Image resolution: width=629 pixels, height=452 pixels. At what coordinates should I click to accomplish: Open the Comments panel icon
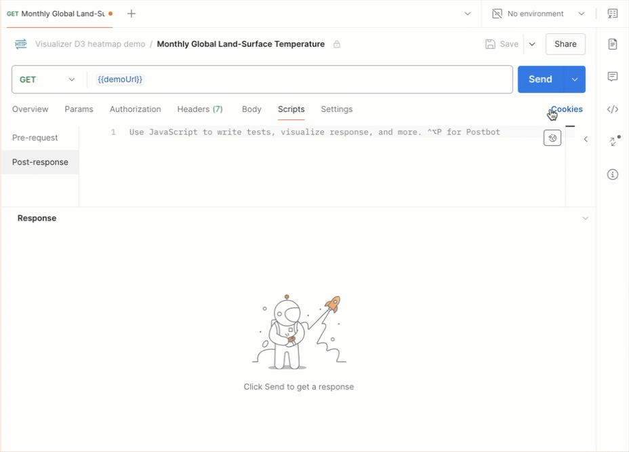pyautogui.click(x=612, y=75)
